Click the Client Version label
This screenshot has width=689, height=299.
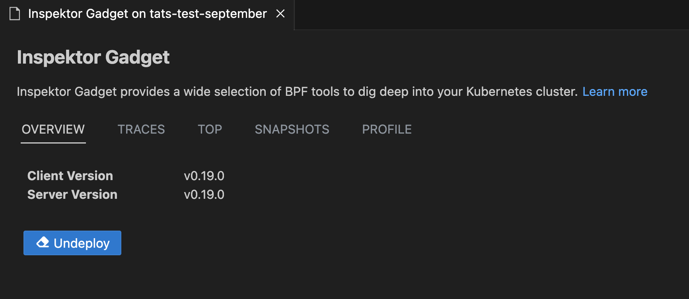click(70, 176)
